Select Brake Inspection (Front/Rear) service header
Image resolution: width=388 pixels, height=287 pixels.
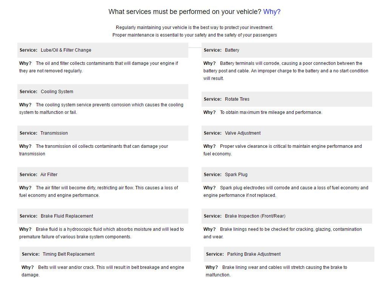coord(287,216)
